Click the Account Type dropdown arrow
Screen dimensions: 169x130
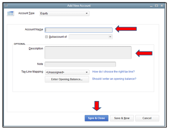[87, 13]
